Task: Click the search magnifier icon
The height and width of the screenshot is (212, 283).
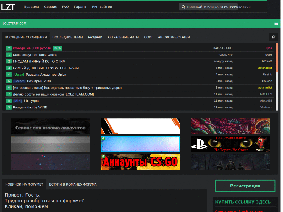Action: pyautogui.click(x=183, y=7)
